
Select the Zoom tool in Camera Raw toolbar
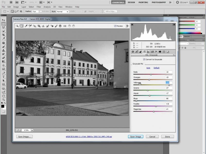click(18, 26)
